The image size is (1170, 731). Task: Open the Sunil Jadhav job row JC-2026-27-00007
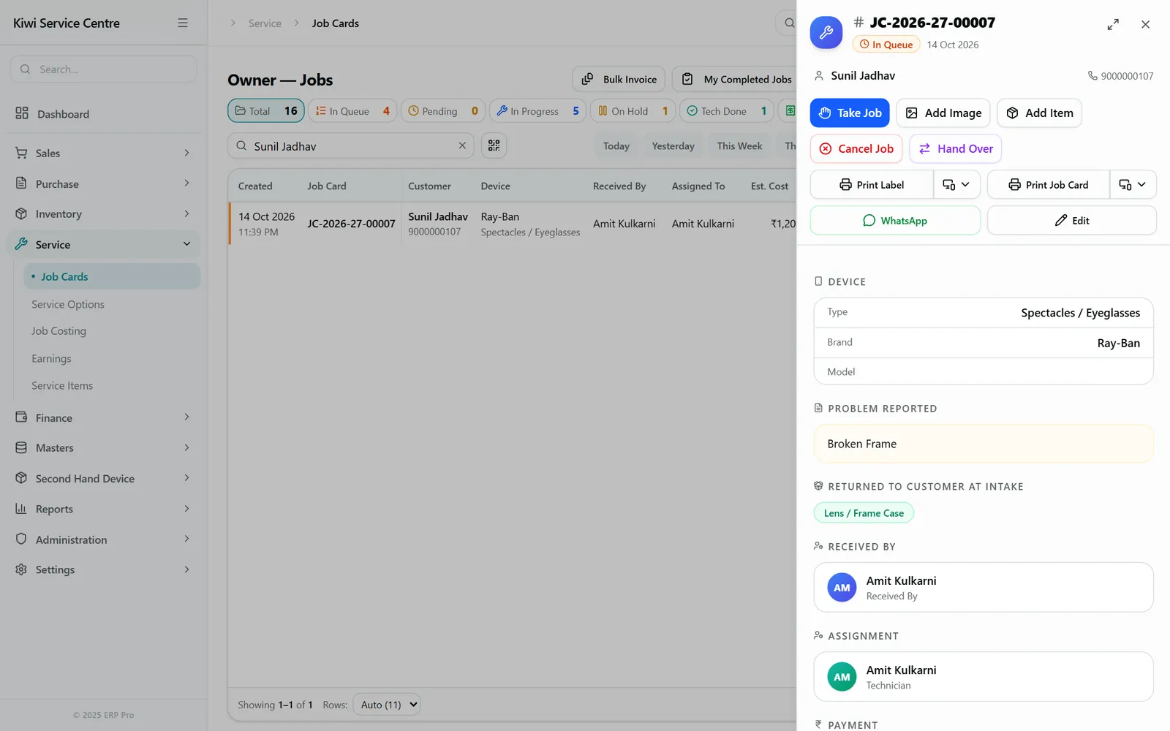point(512,224)
